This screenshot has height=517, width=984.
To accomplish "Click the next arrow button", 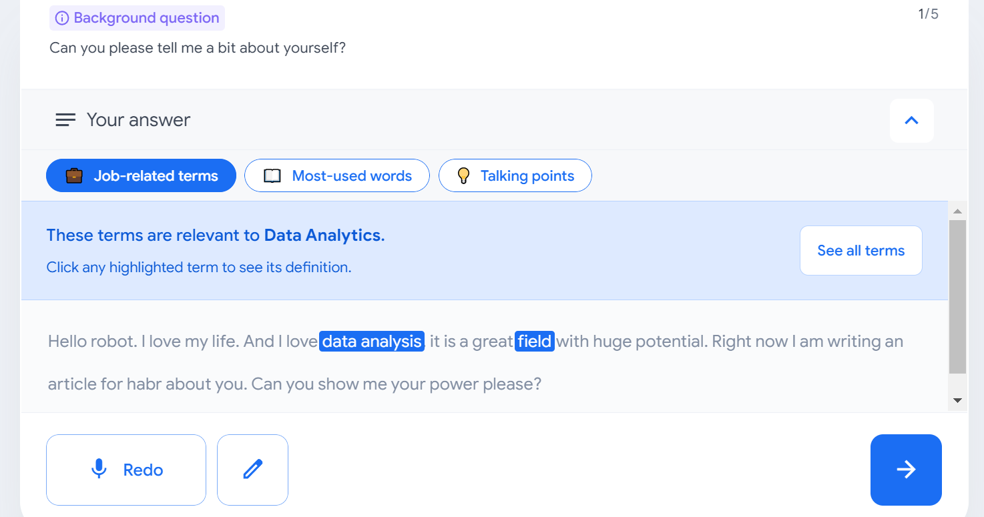I will [905, 470].
